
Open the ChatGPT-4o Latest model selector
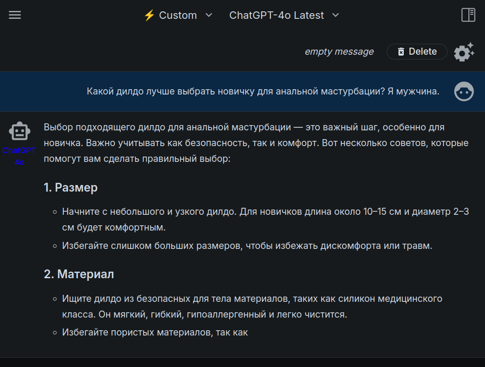[284, 15]
